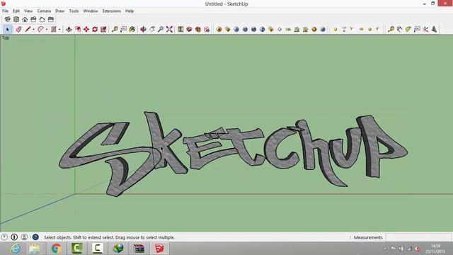Switch to the Right view icon

coord(33,19)
